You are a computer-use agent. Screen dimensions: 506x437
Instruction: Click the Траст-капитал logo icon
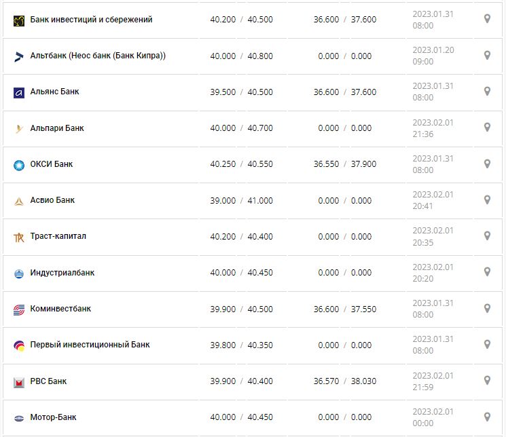[19, 237]
